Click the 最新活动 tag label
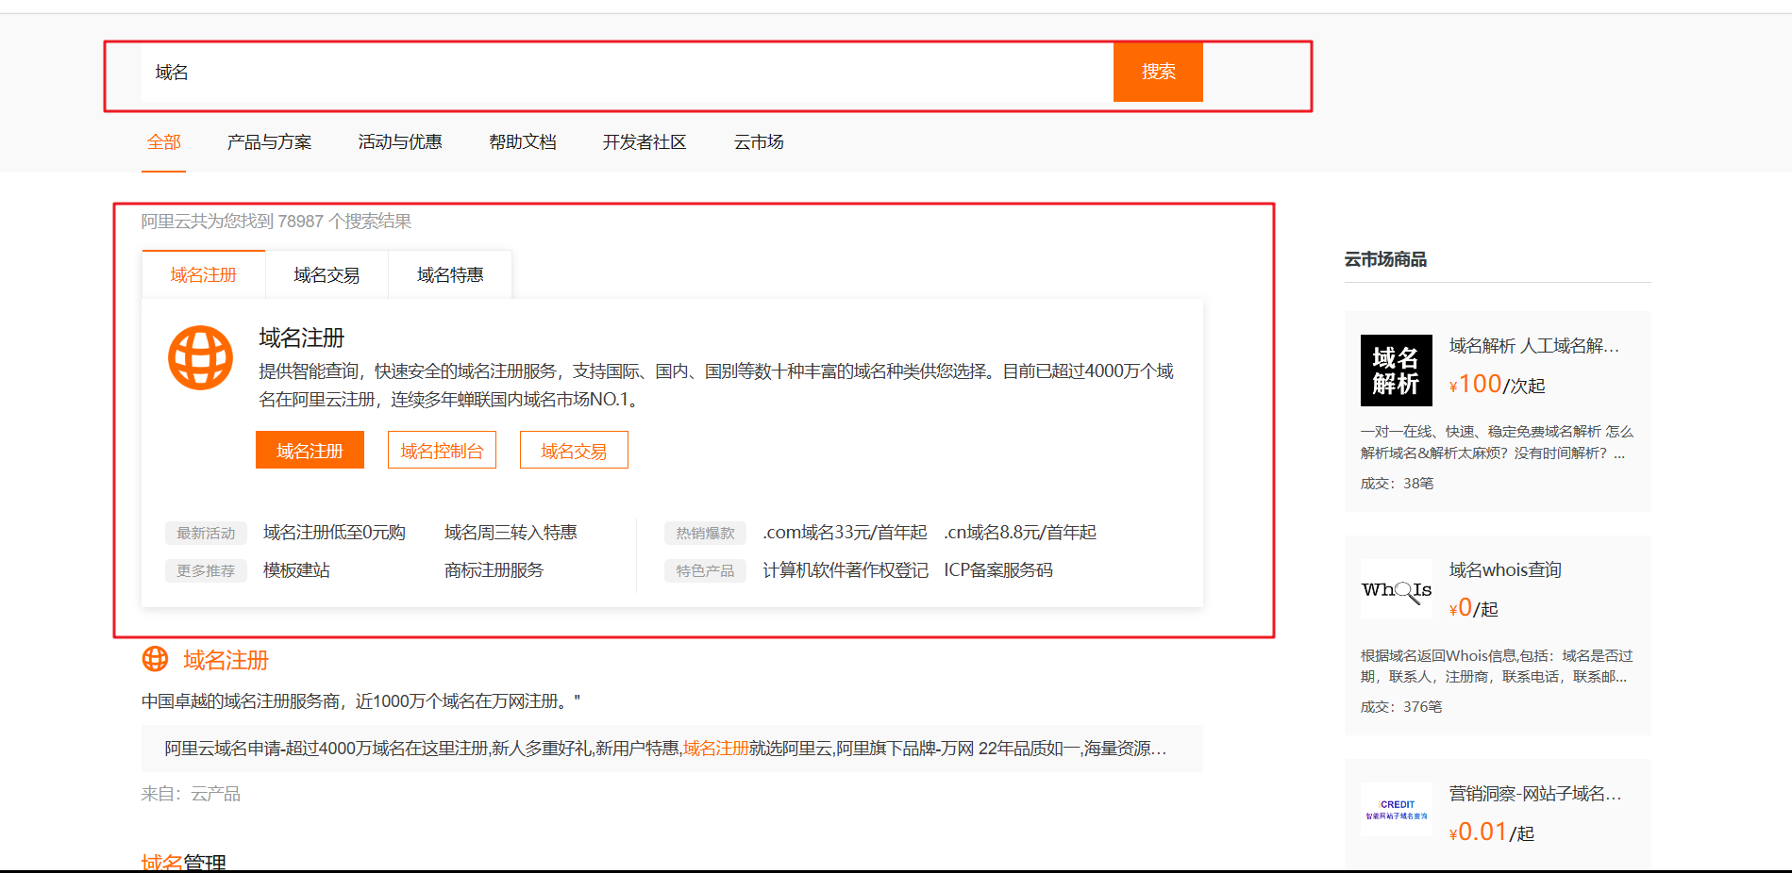Screen dimensions: 1792x873 tap(206, 534)
